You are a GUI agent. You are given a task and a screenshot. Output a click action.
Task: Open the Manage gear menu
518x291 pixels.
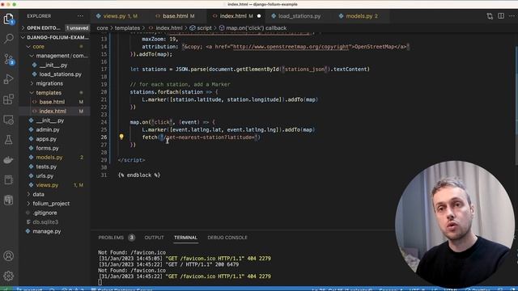9,276
